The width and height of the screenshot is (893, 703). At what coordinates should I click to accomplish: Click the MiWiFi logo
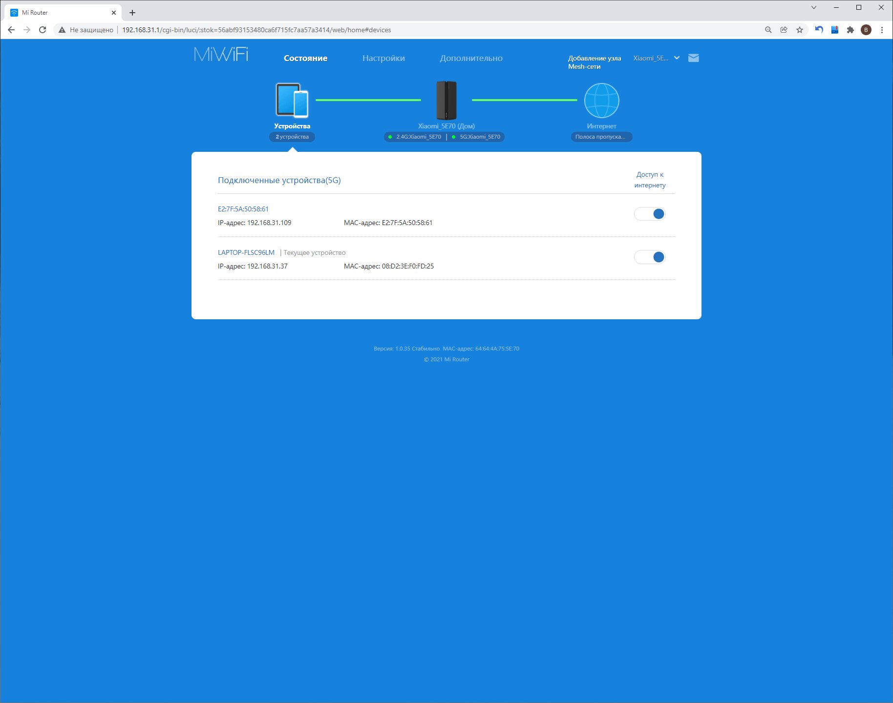[x=221, y=54]
